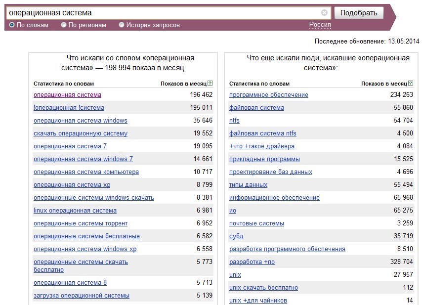
Task: Open 'операционная система xp' link
Action: [x=72, y=185]
